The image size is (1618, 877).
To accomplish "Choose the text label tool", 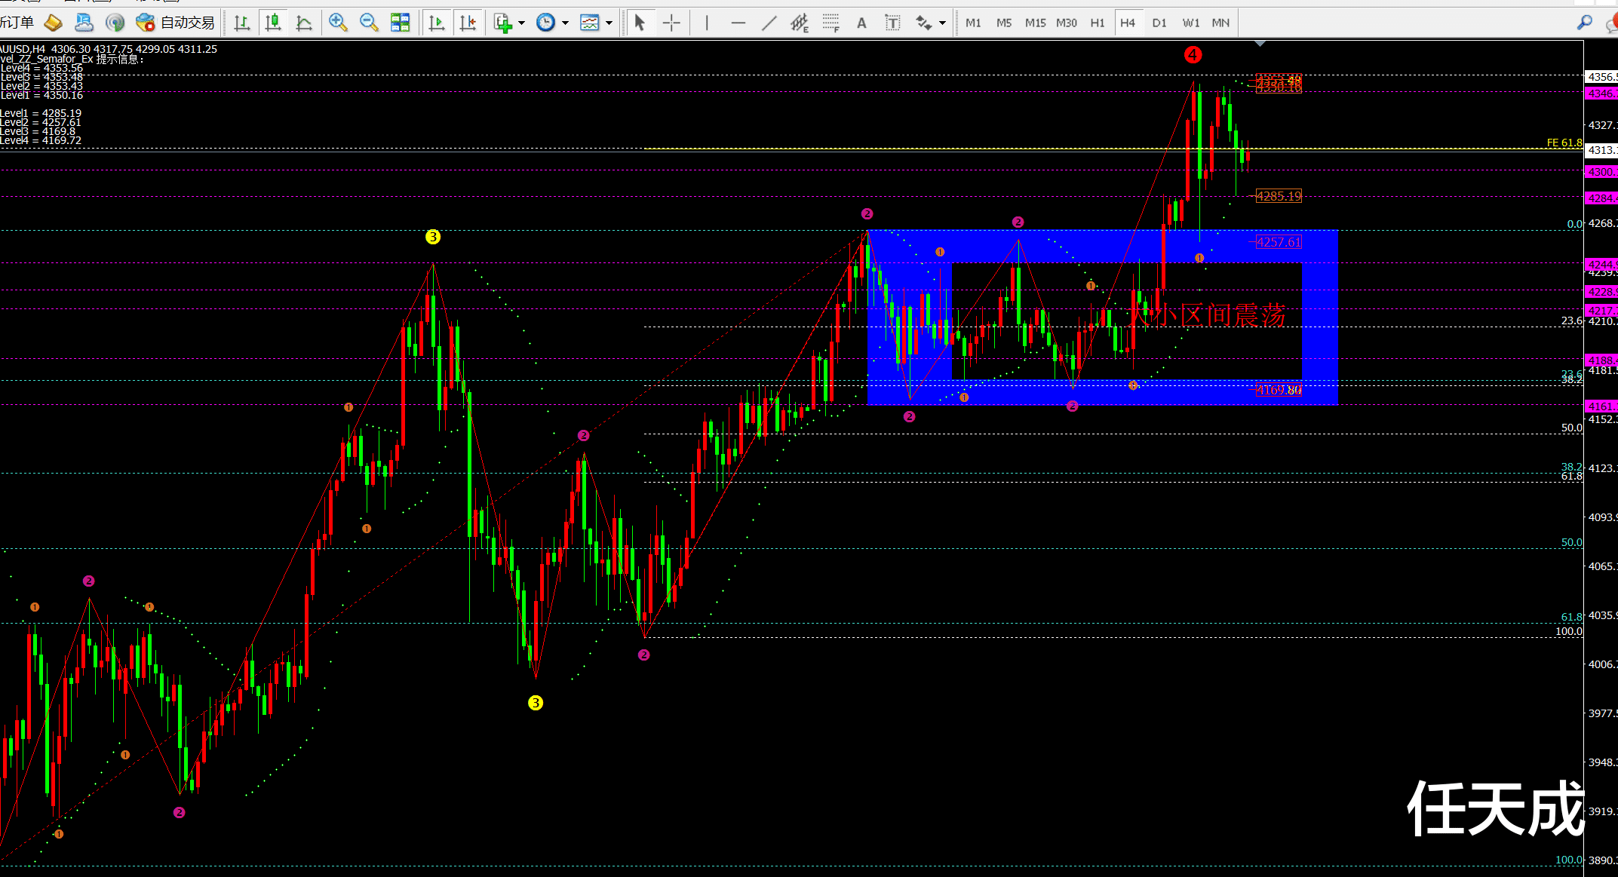I will coord(892,23).
